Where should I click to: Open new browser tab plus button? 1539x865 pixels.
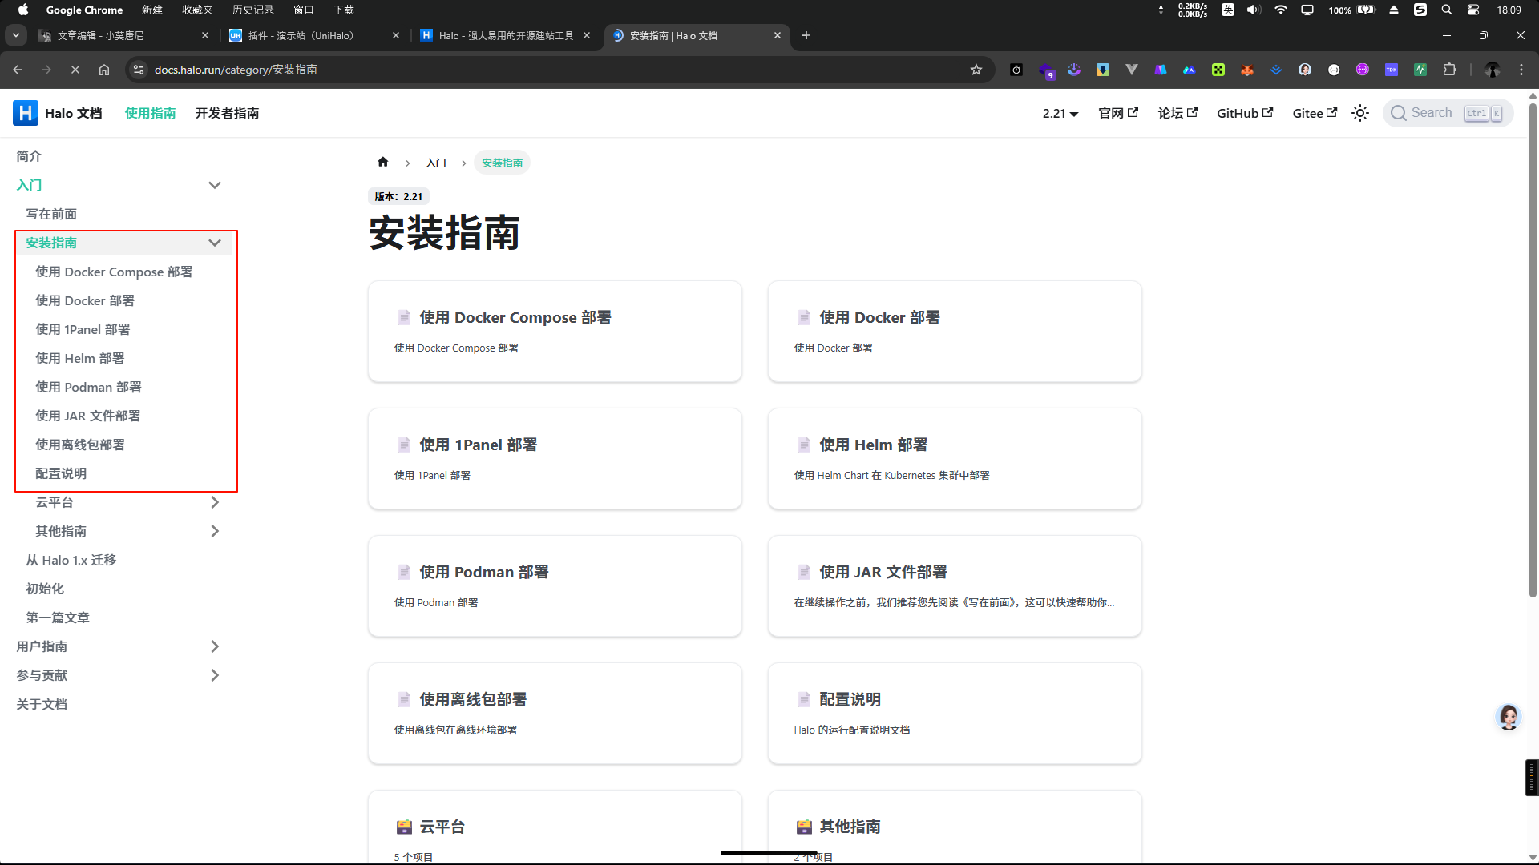(x=806, y=35)
